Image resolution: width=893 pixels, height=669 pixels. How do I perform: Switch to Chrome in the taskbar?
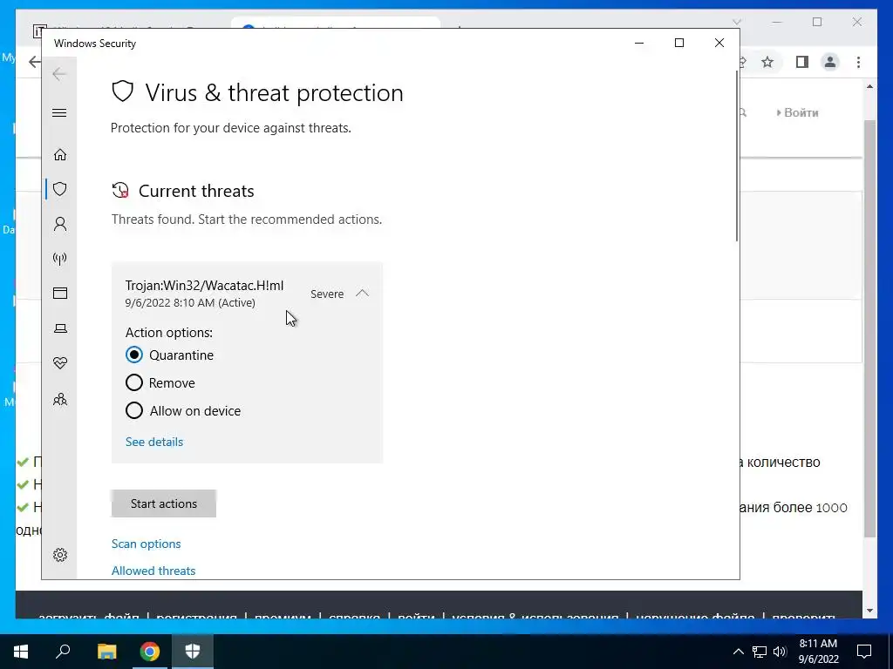coord(150,652)
